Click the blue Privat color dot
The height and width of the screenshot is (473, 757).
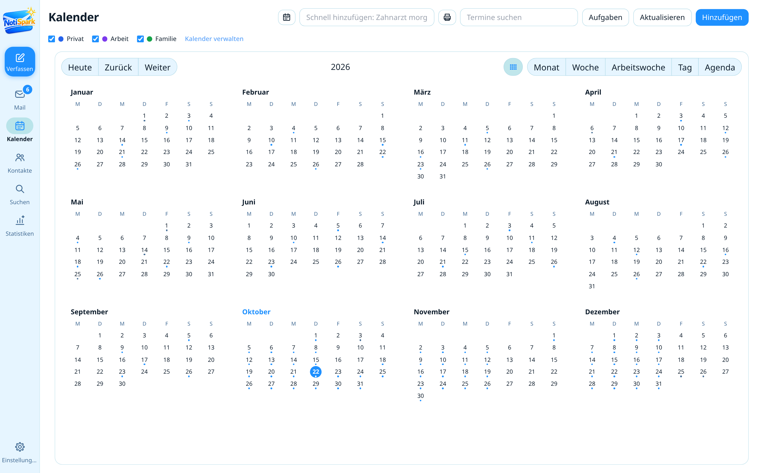[61, 39]
